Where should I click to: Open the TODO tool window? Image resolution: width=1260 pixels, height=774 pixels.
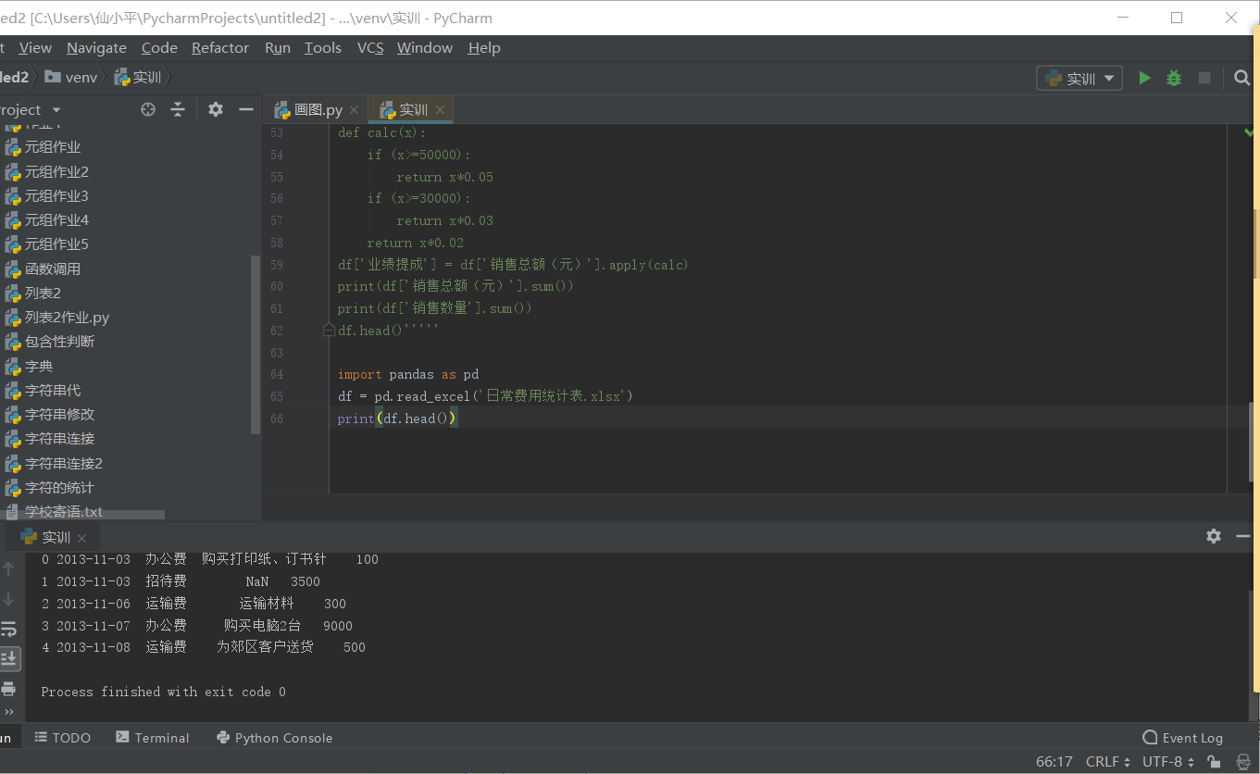tap(63, 738)
